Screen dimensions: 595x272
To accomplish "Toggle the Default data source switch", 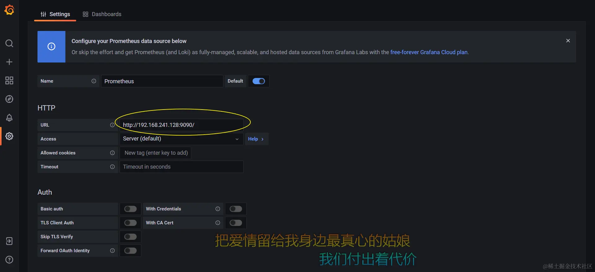I will point(259,81).
